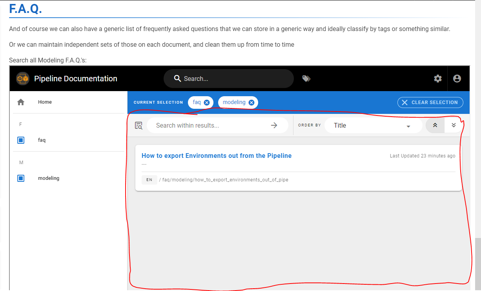Submit search within results arrow
The width and height of the screenshot is (481, 291).
tap(274, 125)
